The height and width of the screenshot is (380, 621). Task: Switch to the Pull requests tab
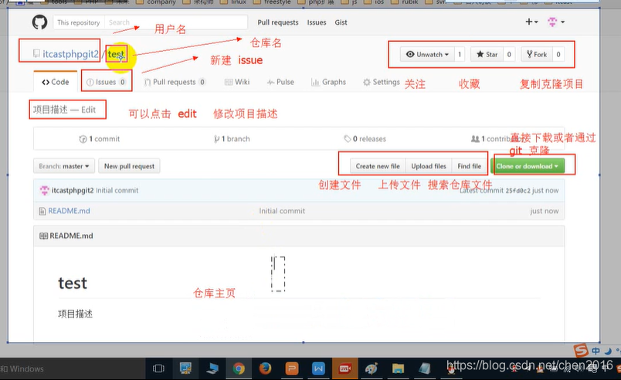(x=175, y=82)
